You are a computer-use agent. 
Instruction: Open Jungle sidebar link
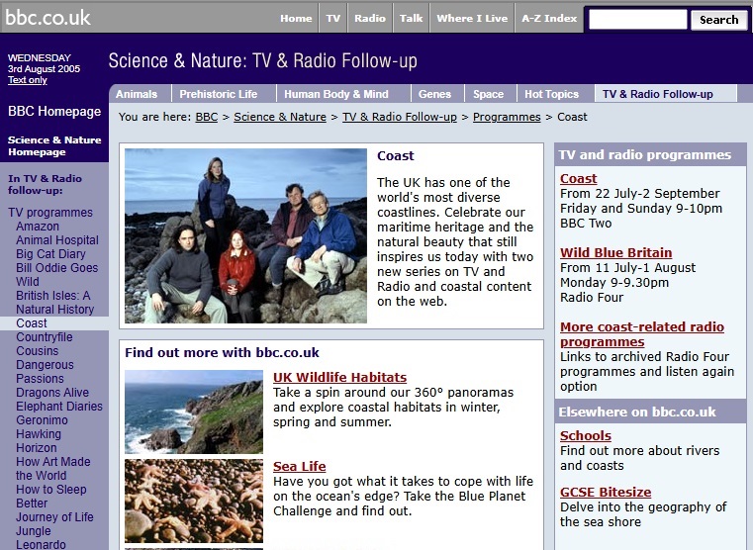click(x=33, y=531)
